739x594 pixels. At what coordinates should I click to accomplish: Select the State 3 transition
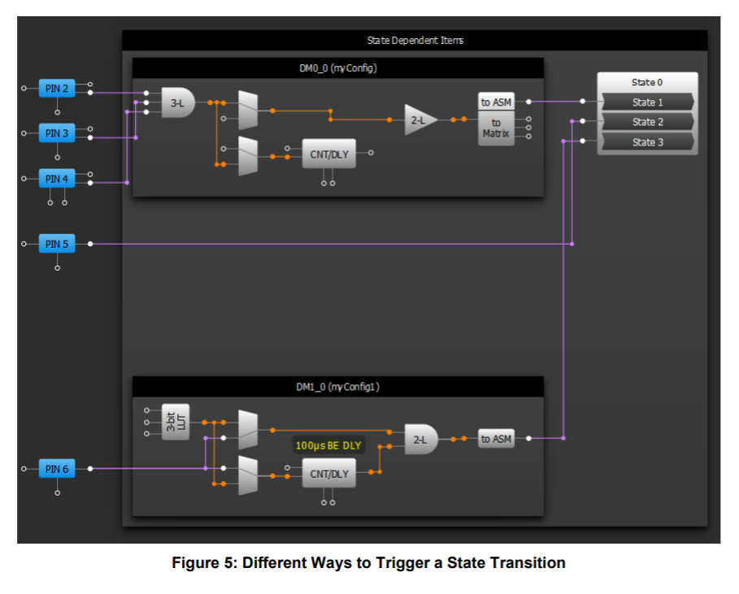pyautogui.click(x=648, y=141)
